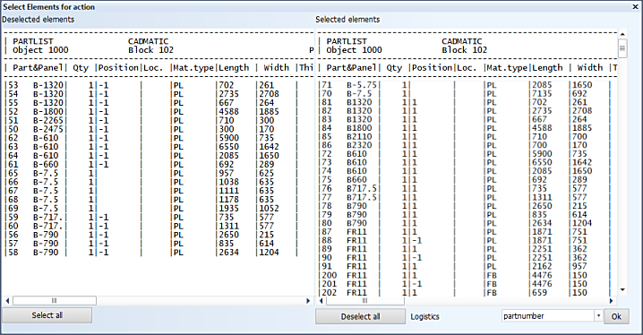Click the Selected list's vertical scrollbar thumb

coord(622,48)
